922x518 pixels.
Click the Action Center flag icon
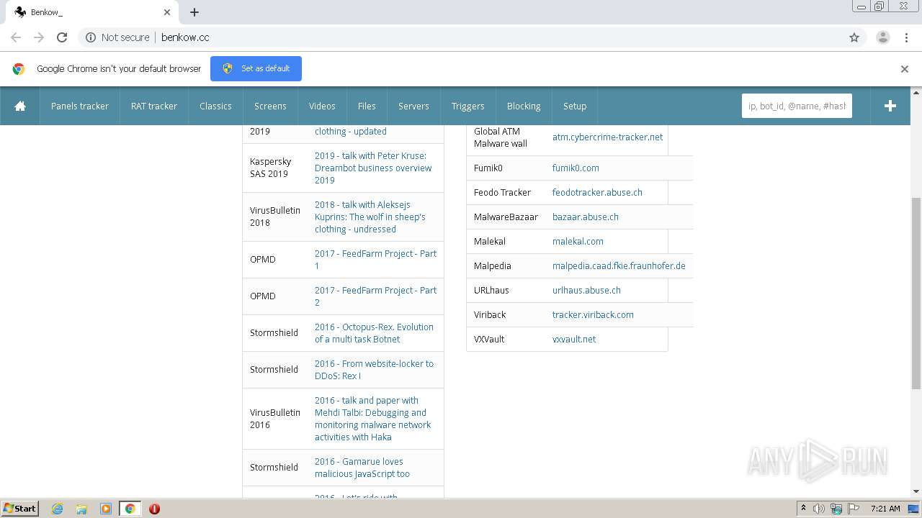coord(853,509)
